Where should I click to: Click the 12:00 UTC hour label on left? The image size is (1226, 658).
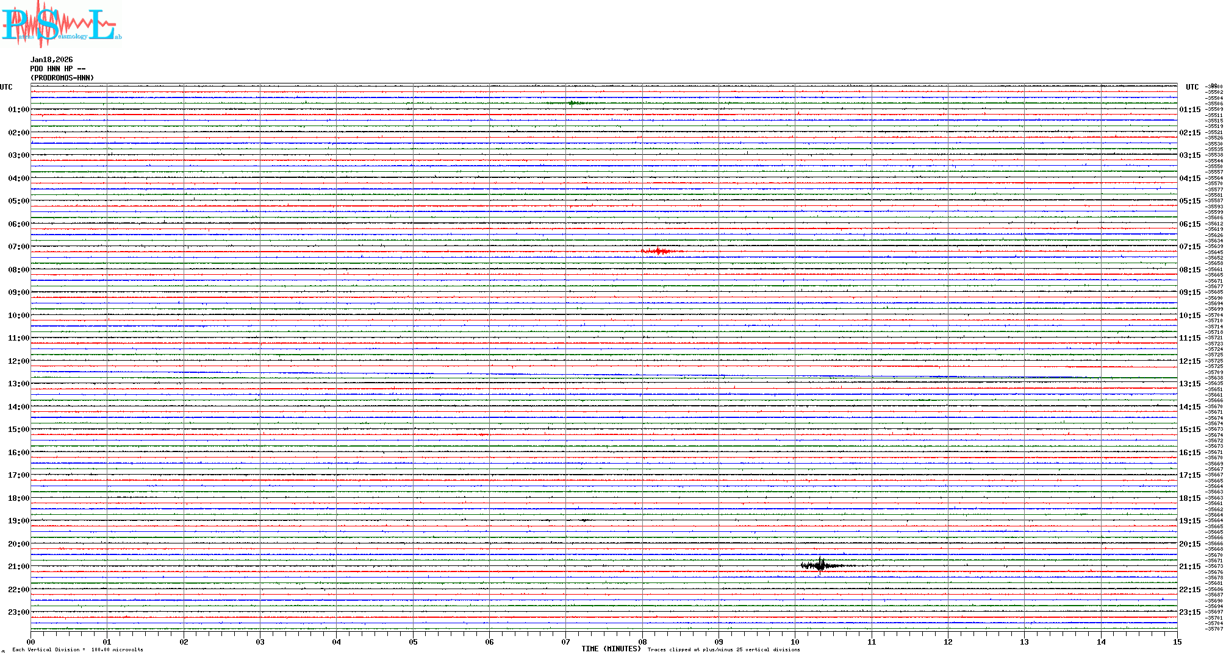18,361
